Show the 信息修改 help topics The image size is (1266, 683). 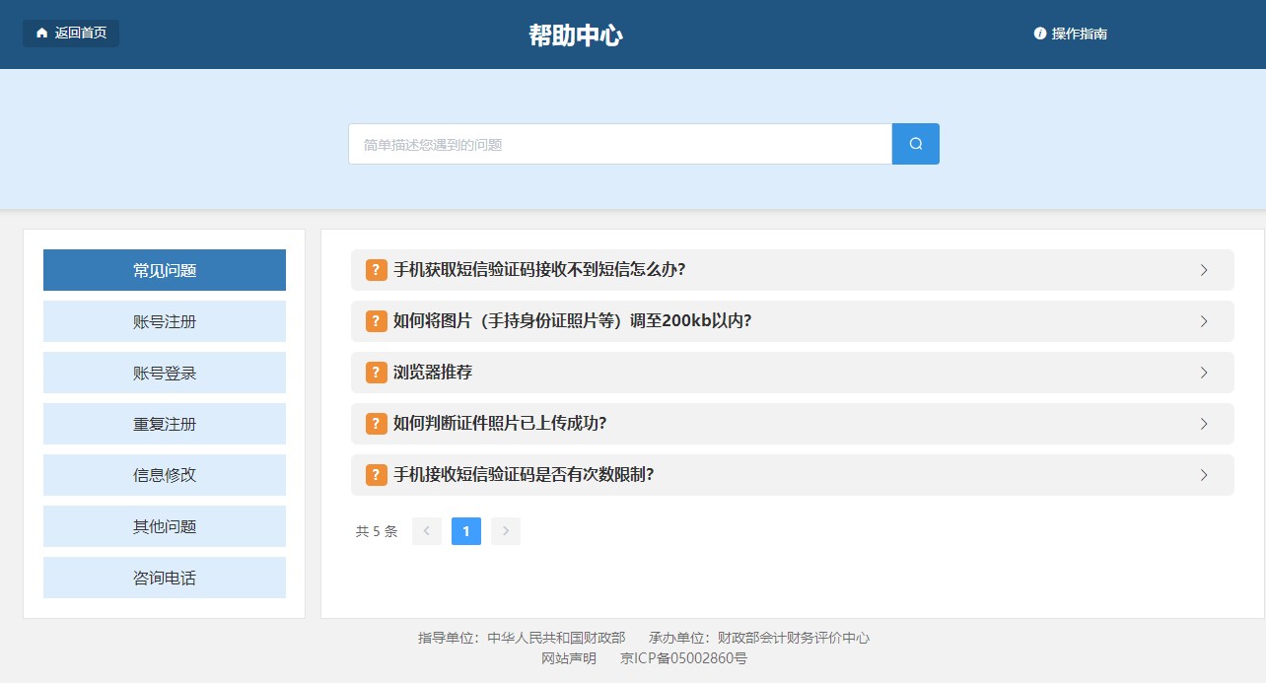(165, 475)
